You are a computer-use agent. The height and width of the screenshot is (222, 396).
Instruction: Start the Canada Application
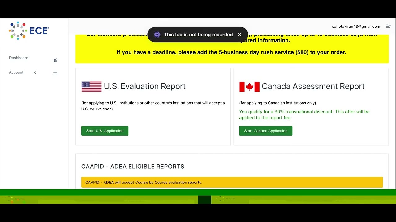266,131
